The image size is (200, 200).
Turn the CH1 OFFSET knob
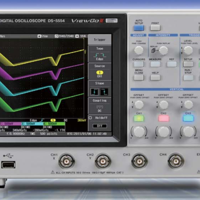pos(139,105)
